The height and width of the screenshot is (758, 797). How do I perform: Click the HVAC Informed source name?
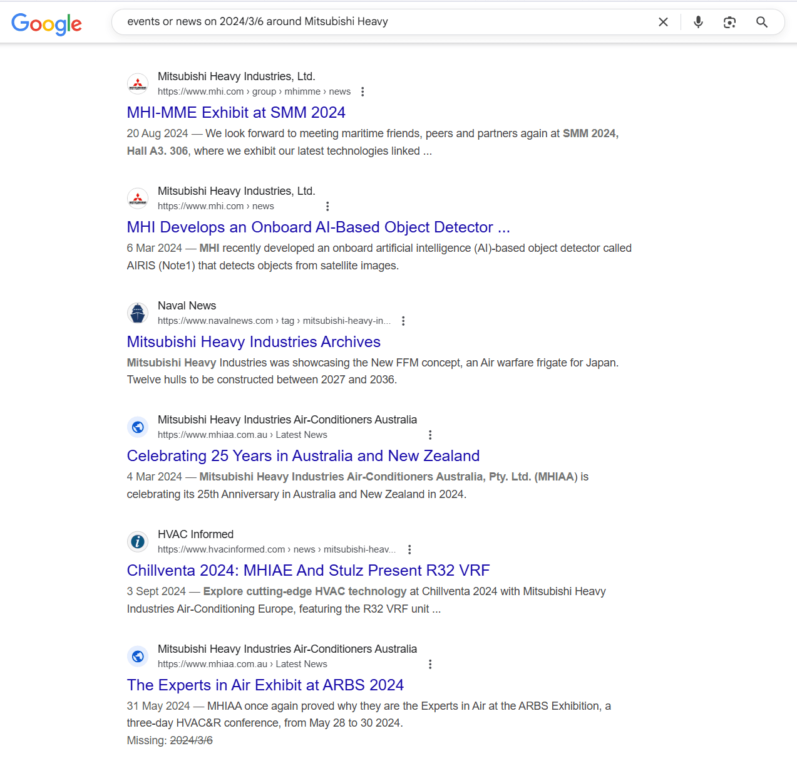point(195,534)
